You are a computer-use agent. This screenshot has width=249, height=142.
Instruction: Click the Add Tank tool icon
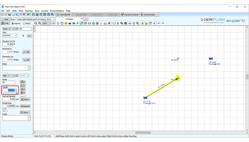pyautogui.click(x=70, y=23)
